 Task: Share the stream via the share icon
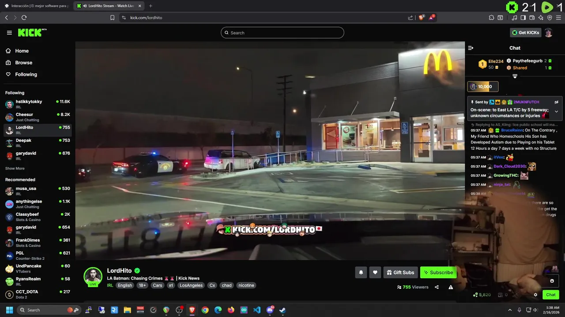tap(437, 287)
